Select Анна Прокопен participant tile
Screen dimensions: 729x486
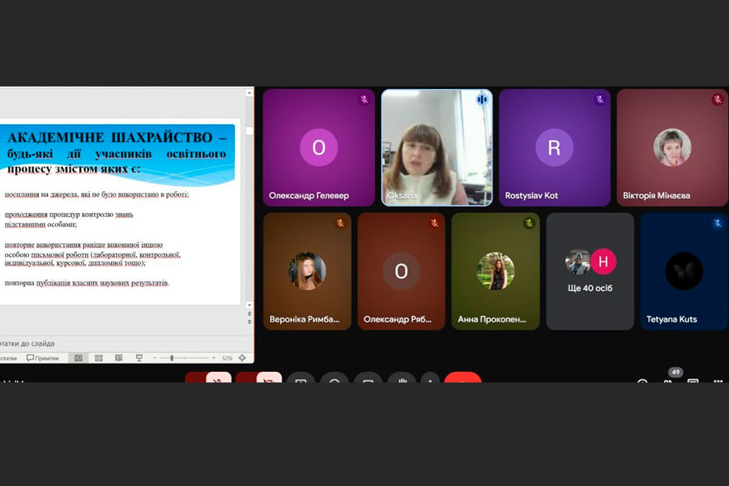point(496,271)
